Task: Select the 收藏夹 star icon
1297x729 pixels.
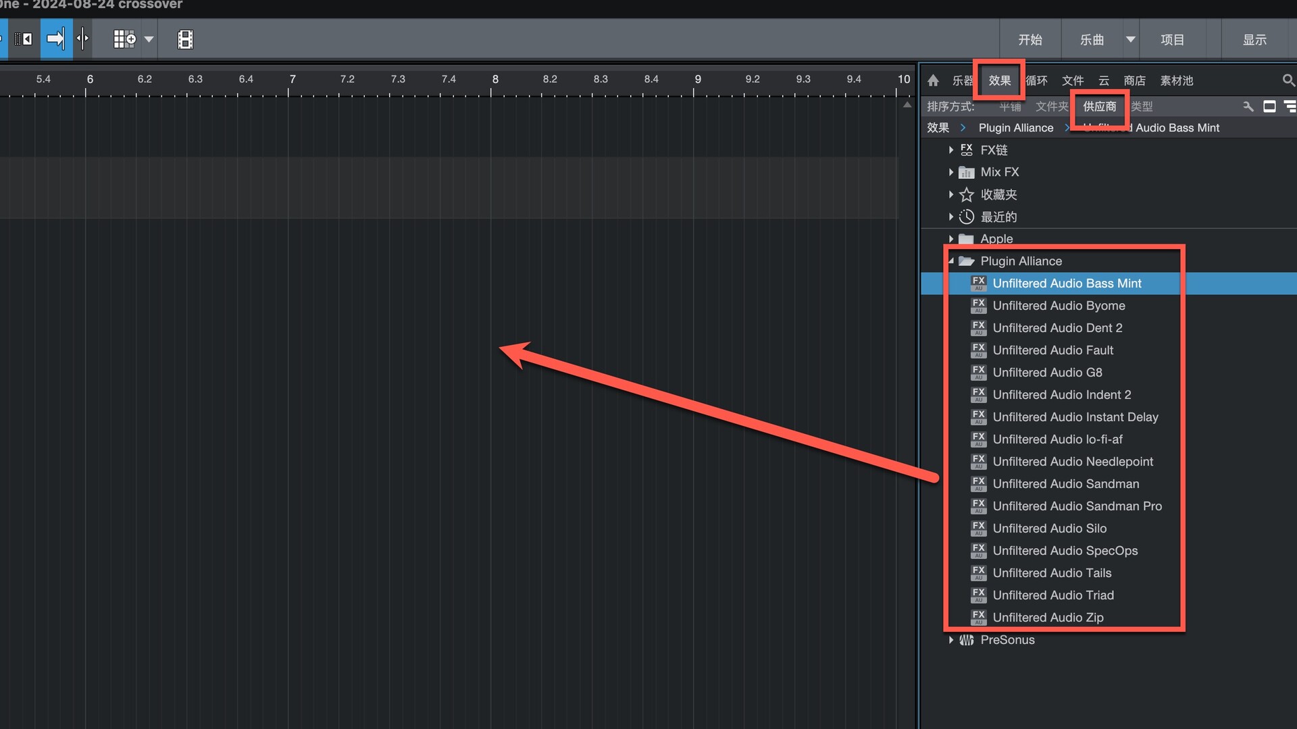Action: coord(967,194)
